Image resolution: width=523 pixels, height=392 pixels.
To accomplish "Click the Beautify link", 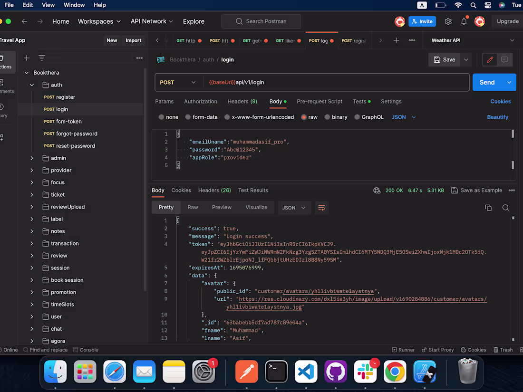I will click(497, 117).
